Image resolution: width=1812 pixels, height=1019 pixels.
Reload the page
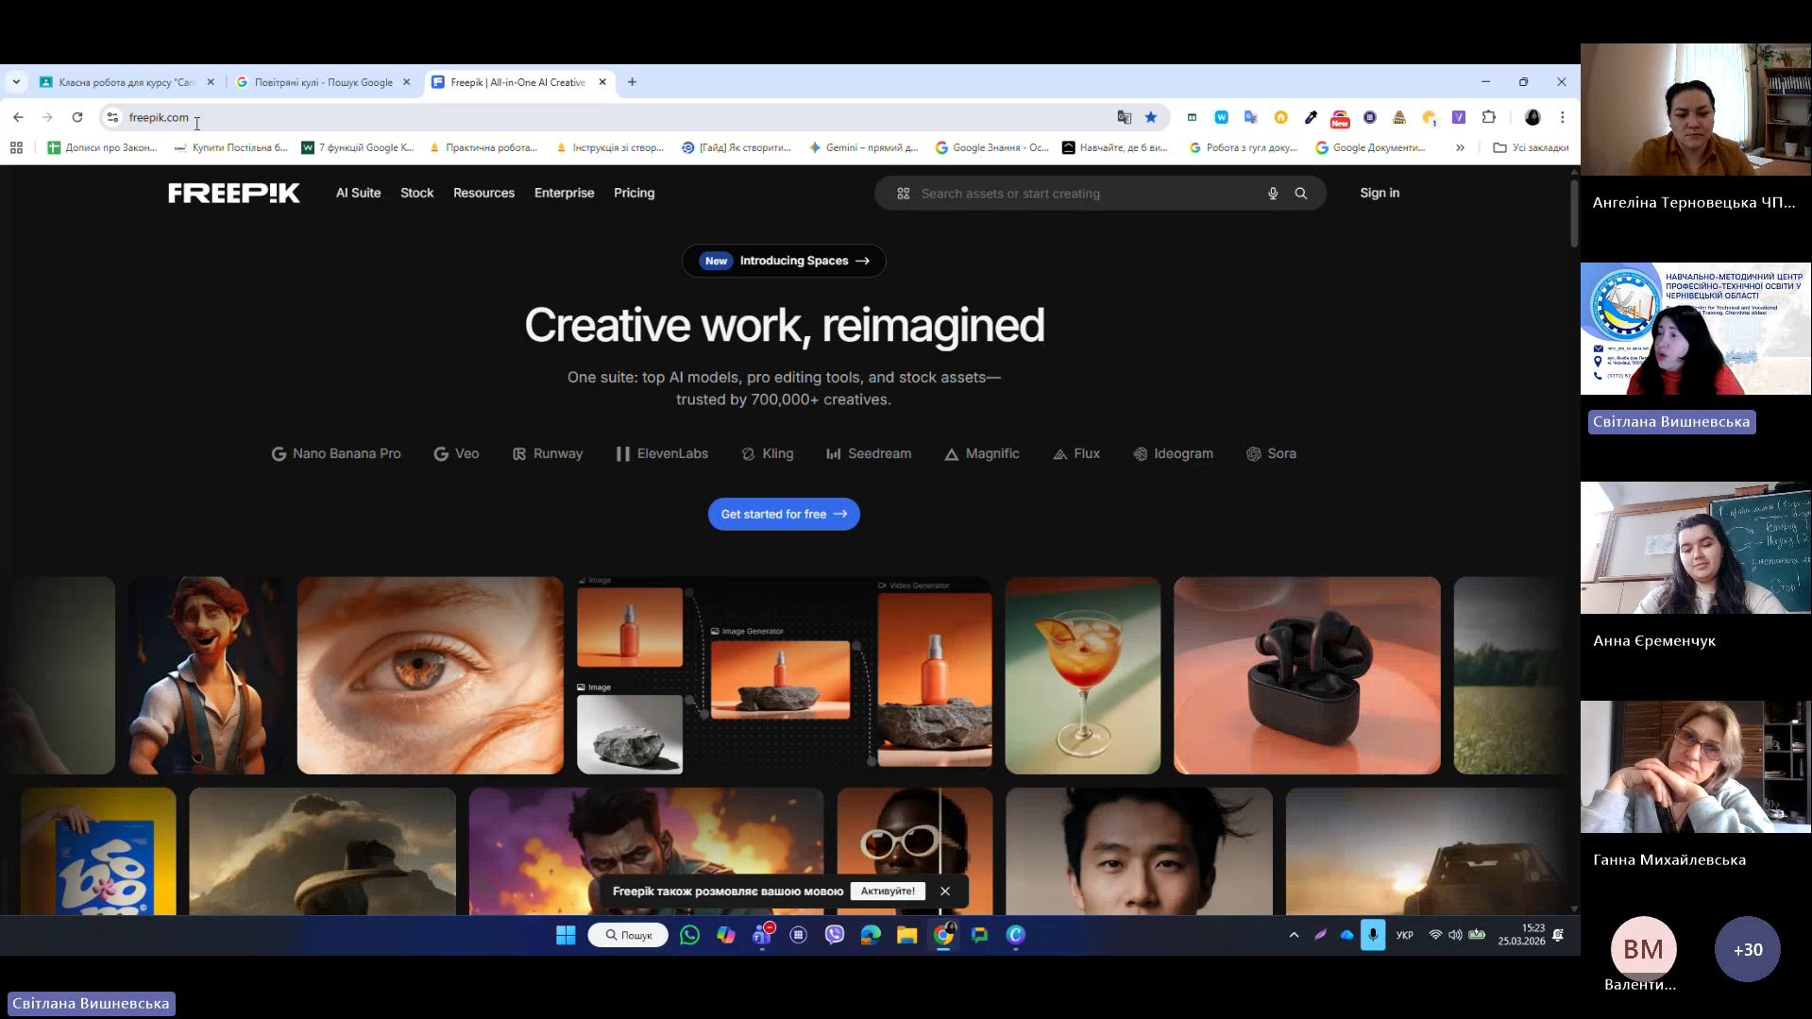click(x=77, y=117)
